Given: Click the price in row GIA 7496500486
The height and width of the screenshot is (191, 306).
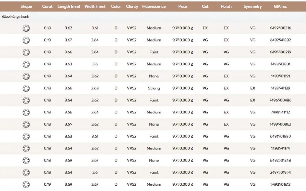Looking at the screenshot, I should [x=183, y=100].
